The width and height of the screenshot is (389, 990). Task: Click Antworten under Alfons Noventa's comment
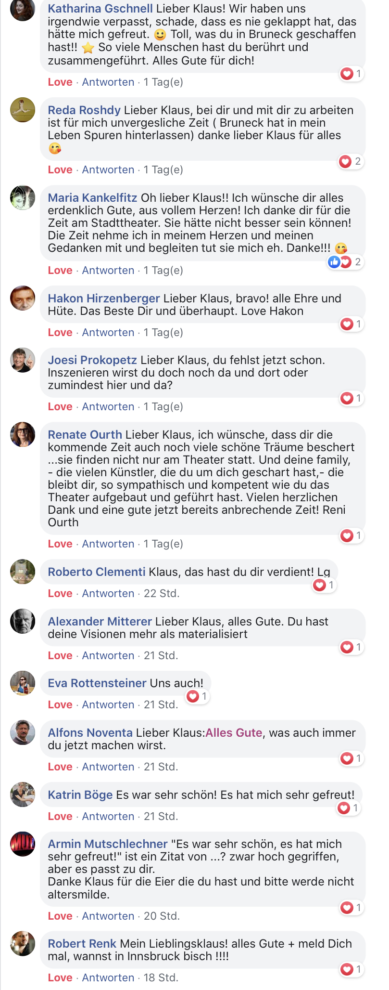pyautogui.click(x=108, y=767)
